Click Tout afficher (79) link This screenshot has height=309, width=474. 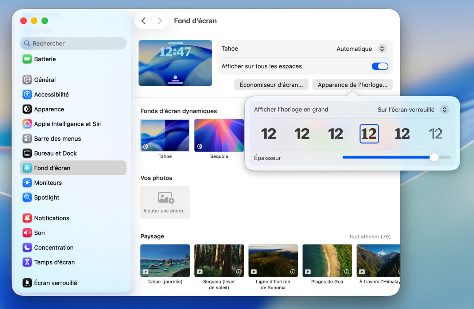369,237
